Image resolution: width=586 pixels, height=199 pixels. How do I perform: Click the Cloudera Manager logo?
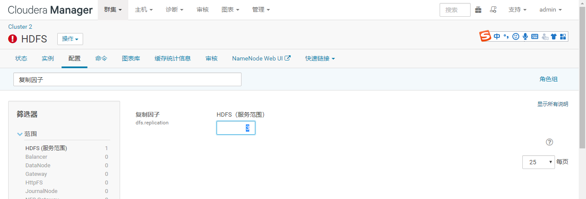click(x=50, y=9)
